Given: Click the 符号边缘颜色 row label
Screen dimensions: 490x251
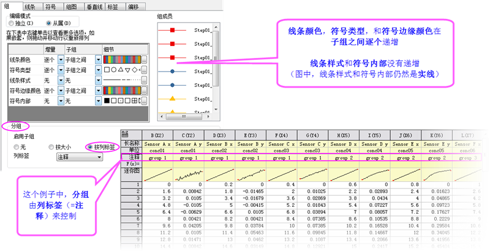Looking at the screenshot, I should (x=25, y=91).
